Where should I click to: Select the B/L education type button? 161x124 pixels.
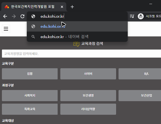coord(140,74)
